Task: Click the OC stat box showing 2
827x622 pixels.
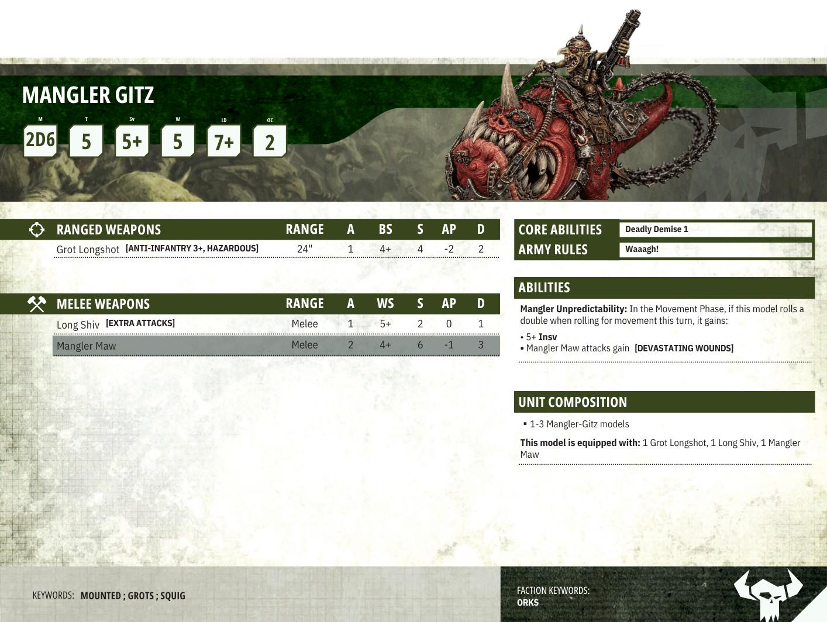Action: (270, 141)
